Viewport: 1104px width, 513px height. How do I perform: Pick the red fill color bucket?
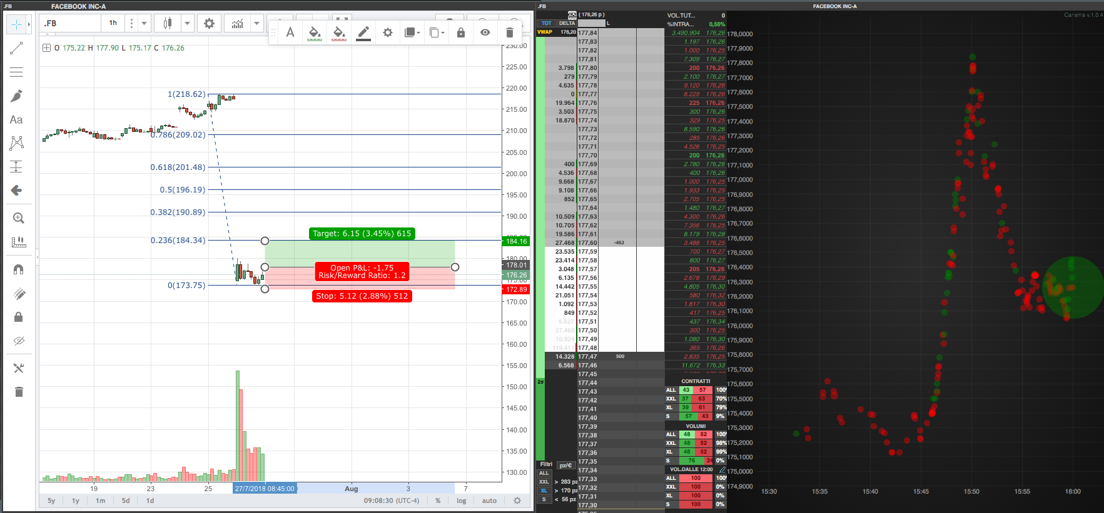[339, 32]
